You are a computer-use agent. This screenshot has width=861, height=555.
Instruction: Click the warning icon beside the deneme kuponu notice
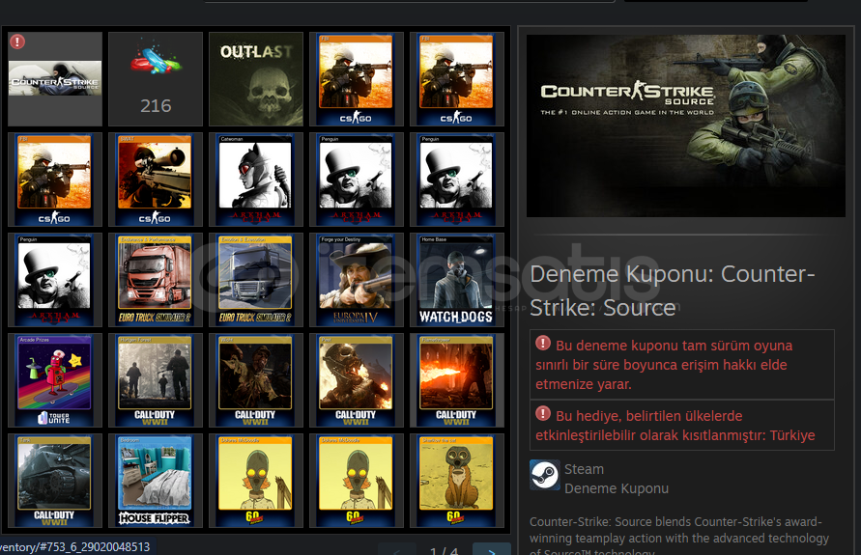[x=543, y=344]
